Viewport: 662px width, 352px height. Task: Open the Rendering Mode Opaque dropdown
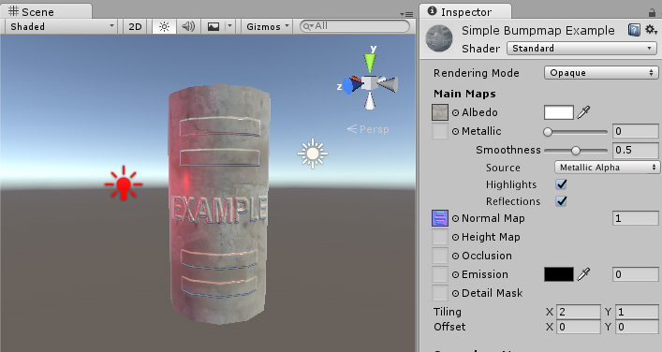pos(601,73)
